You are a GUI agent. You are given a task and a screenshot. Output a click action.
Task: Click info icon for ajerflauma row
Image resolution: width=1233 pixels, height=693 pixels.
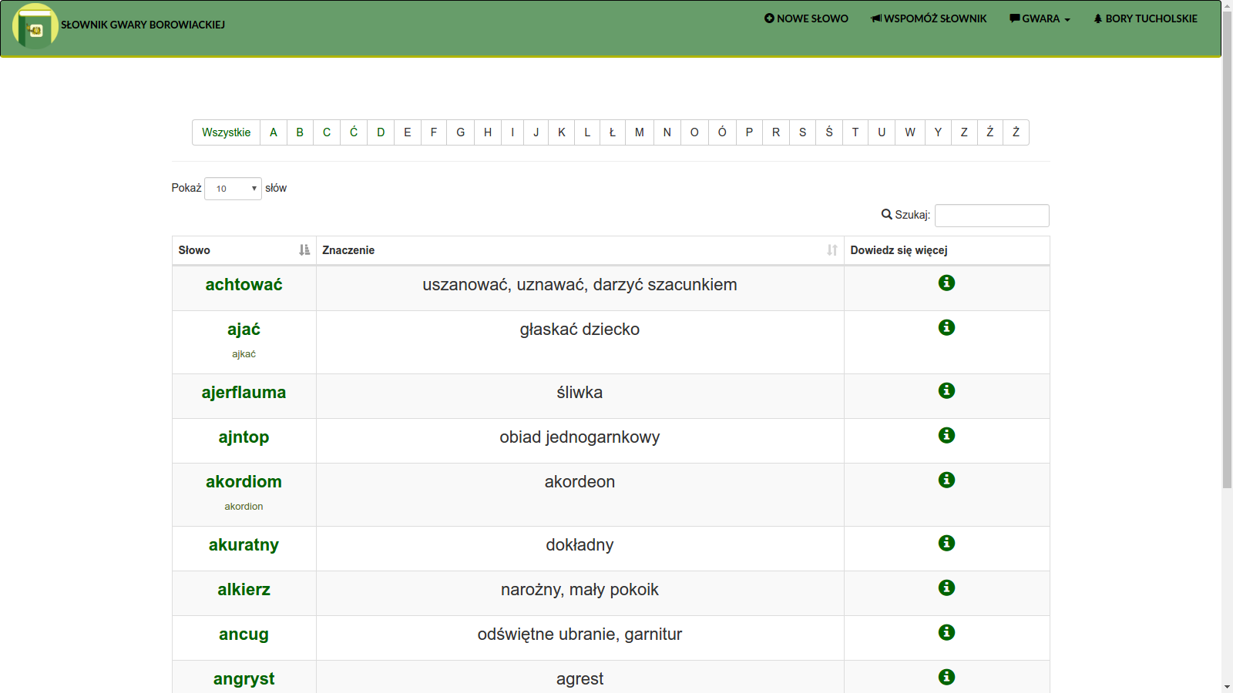[946, 390]
